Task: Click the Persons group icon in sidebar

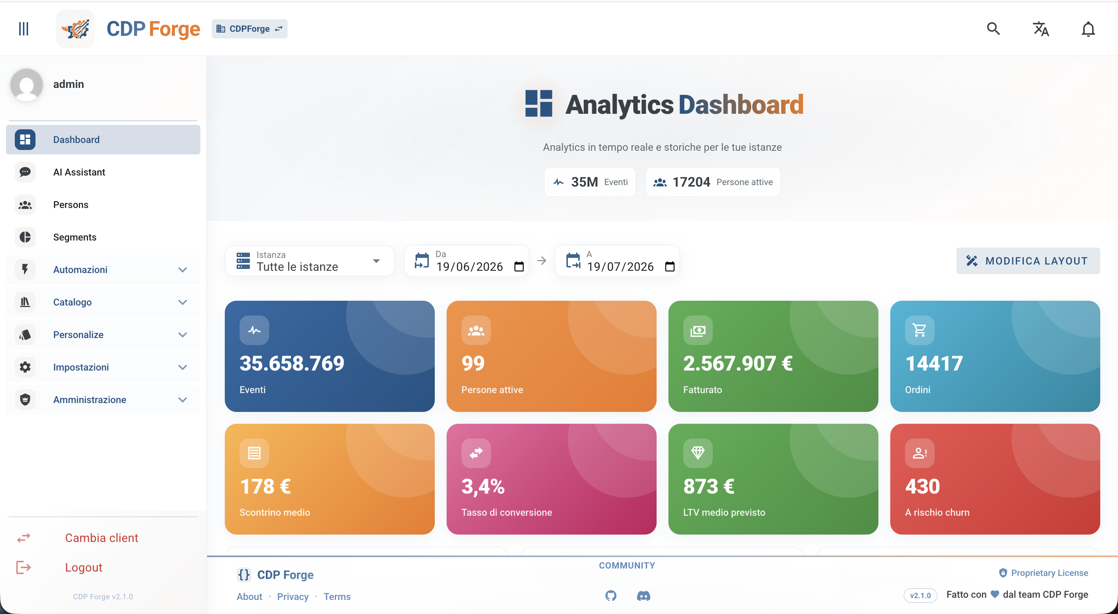Action: [x=25, y=205]
